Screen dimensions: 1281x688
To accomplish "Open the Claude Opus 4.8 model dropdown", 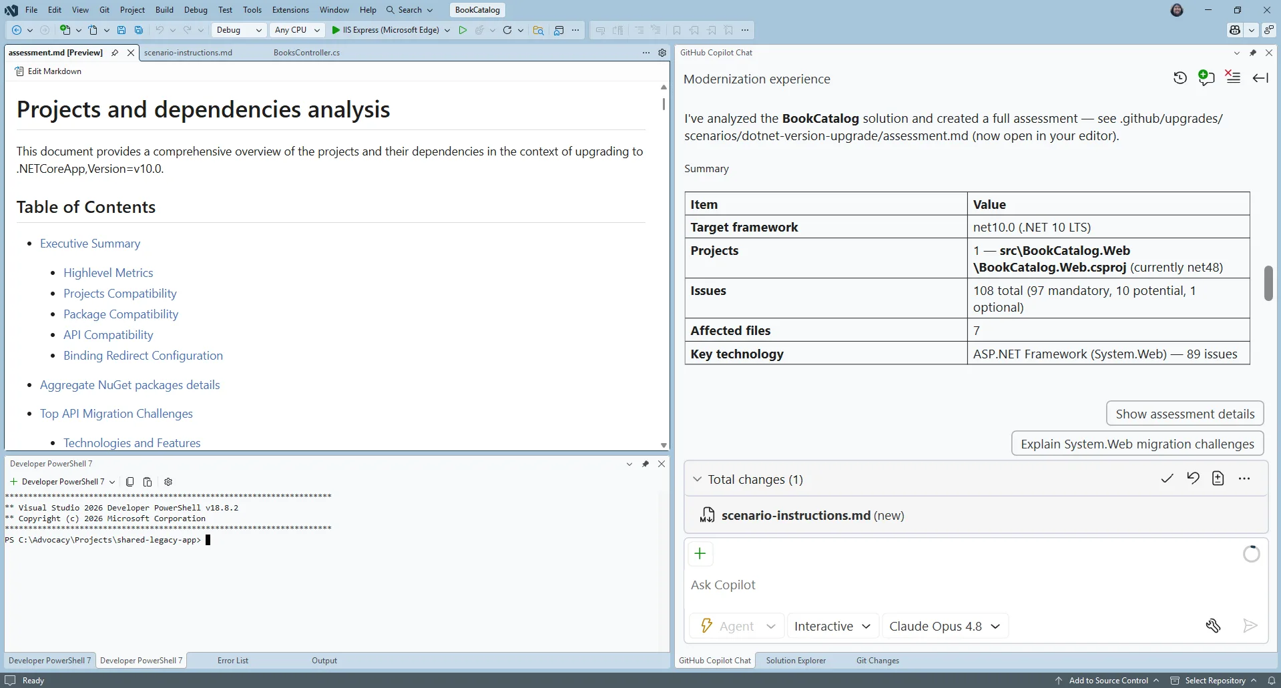I will pyautogui.click(x=945, y=627).
